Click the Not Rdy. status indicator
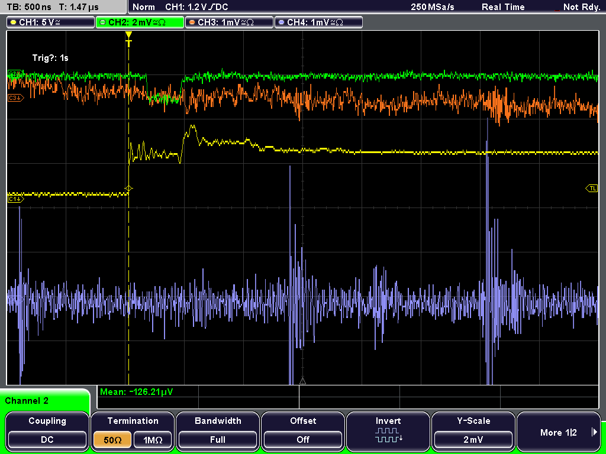Screen dimensions: 606x454 pyautogui.click(x=581, y=7)
